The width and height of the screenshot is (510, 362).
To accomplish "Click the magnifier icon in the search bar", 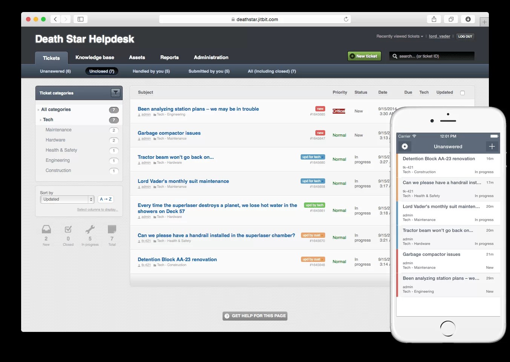I will click(x=395, y=56).
